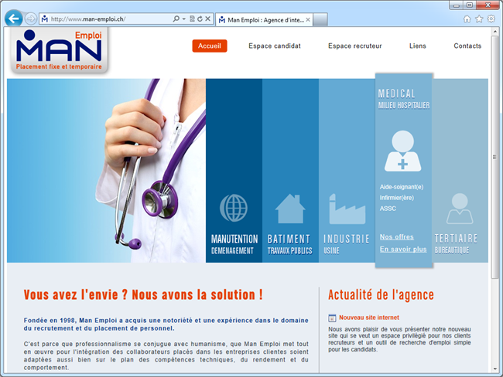The height and width of the screenshot is (377, 503).
Task: Open the browser Tools gear icon
Action: click(491, 19)
